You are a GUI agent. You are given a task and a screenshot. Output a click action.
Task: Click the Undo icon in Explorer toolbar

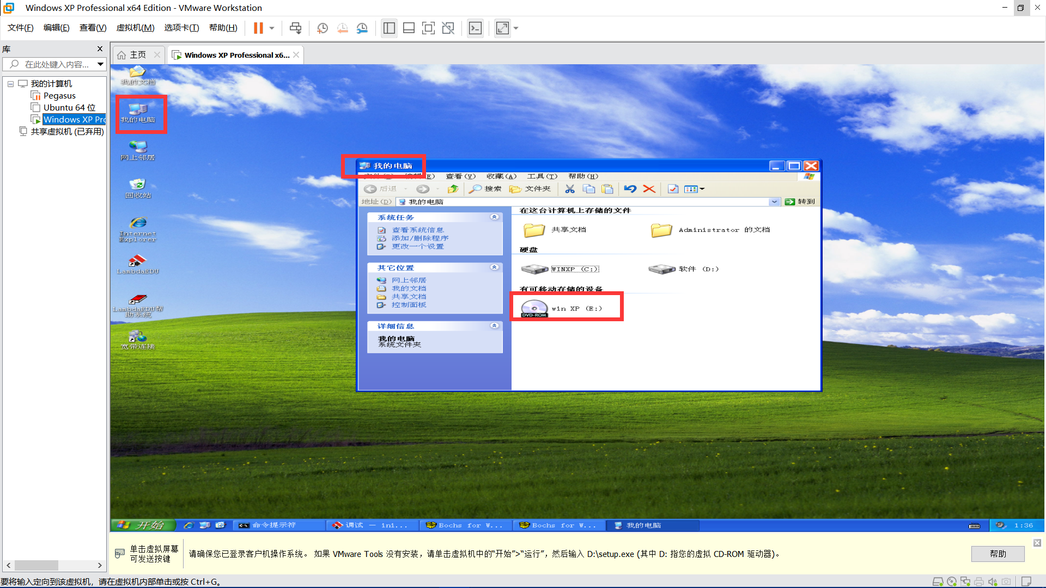pos(630,189)
